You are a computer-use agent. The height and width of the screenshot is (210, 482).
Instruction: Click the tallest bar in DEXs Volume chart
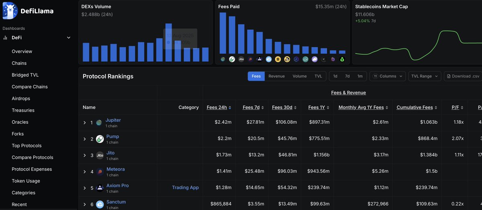(169, 42)
